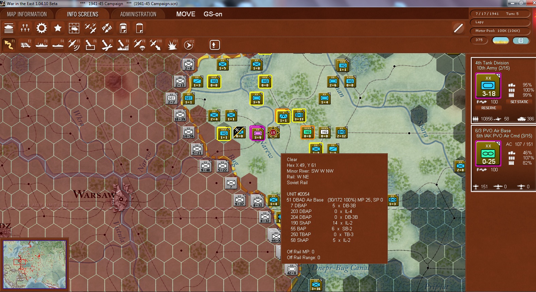The height and width of the screenshot is (292, 536).
Task: Select the red 15 fortification marker on map
Action: 273,133
